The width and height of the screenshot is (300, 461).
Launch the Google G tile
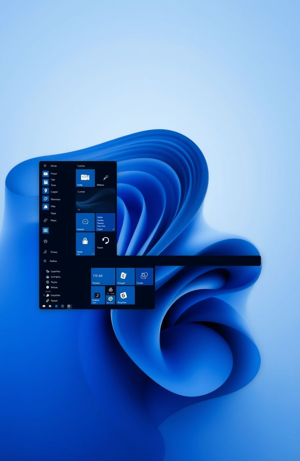click(125, 295)
